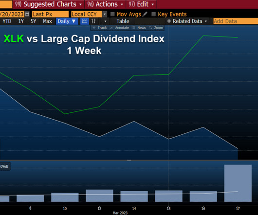Activate the Track crosshair tool
The height and width of the screenshot is (215, 258).
click(100, 28)
